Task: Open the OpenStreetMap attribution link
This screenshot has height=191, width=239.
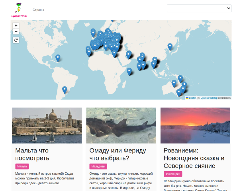Action: (209, 98)
